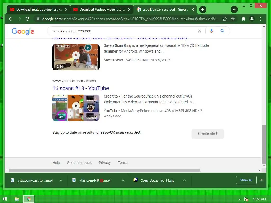Close the ssuo476 Google tab

[x=193, y=10]
